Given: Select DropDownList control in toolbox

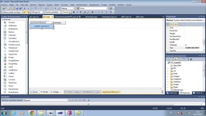Looking at the screenshot, I should 14,44.
